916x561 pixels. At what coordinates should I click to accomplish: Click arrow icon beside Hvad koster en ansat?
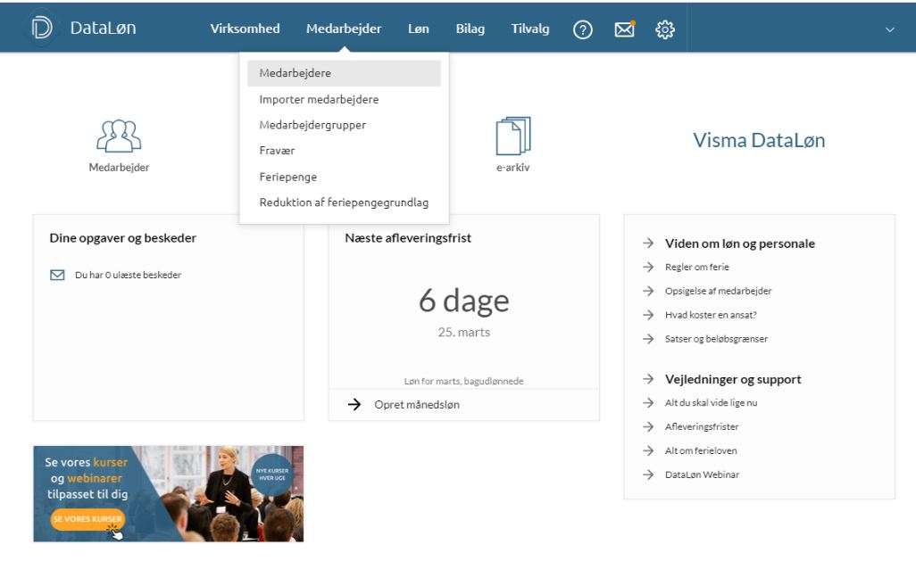point(648,315)
